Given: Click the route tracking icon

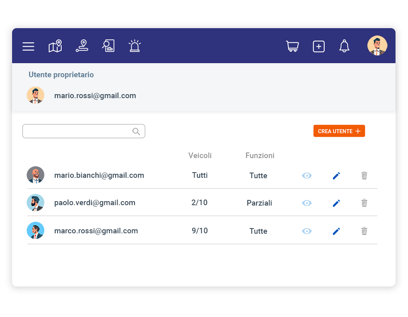Looking at the screenshot, I should tap(82, 46).
